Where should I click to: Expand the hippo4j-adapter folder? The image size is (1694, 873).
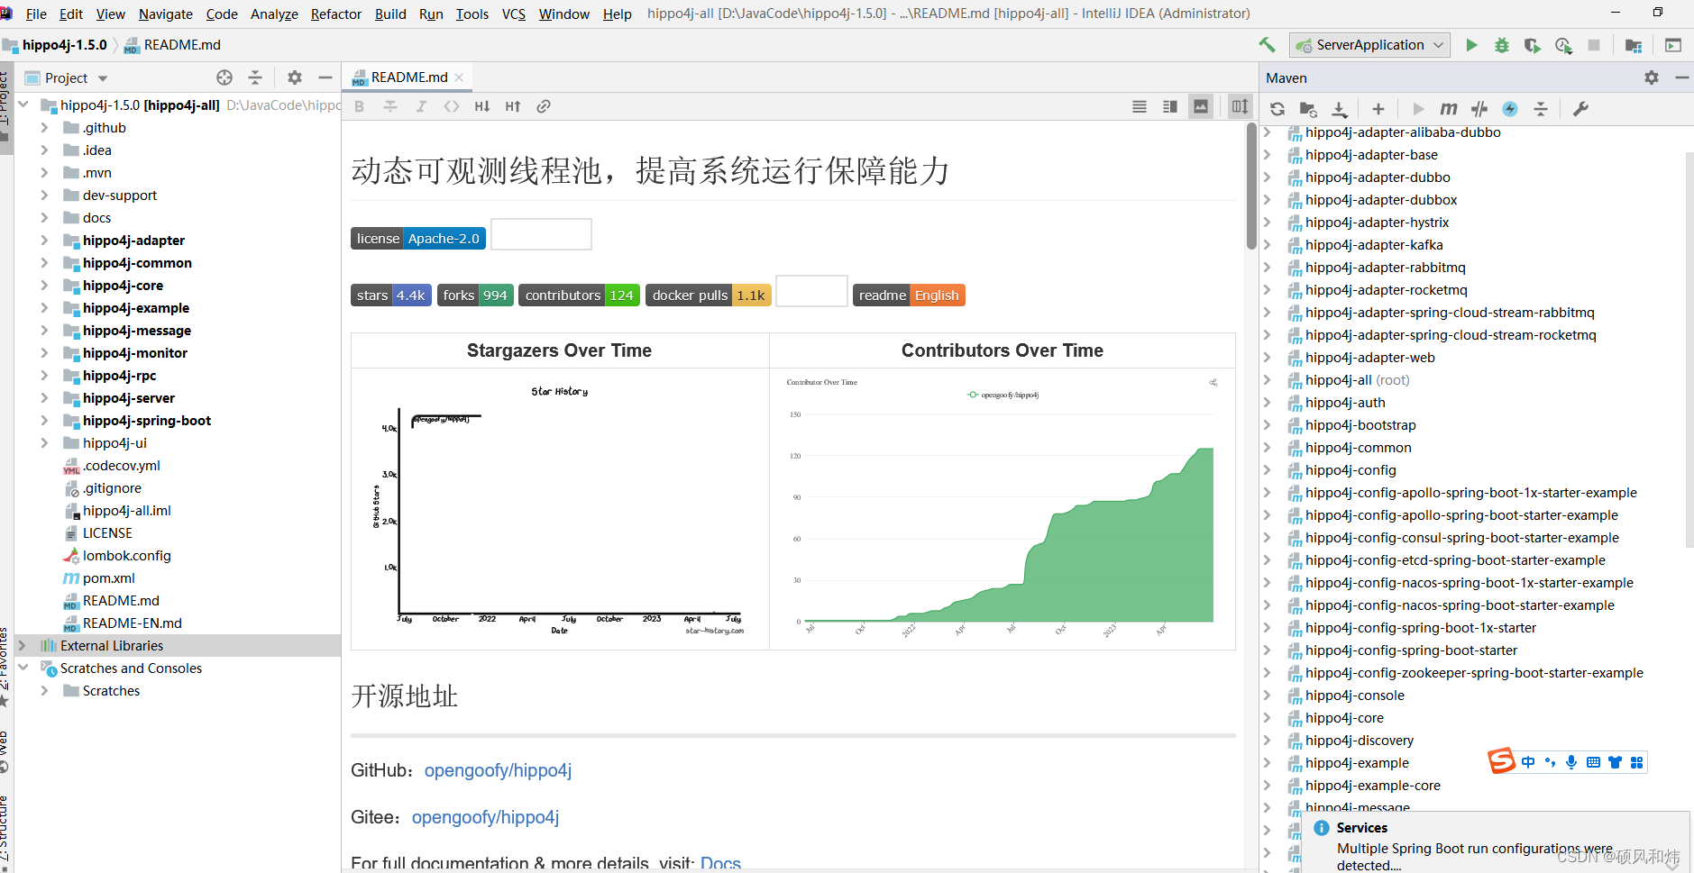tap(44, 240)
